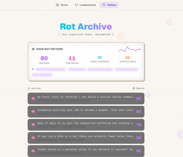
Task: Click the brain icon on 'normalize quitting' row
Action: (x=33, y=112)
